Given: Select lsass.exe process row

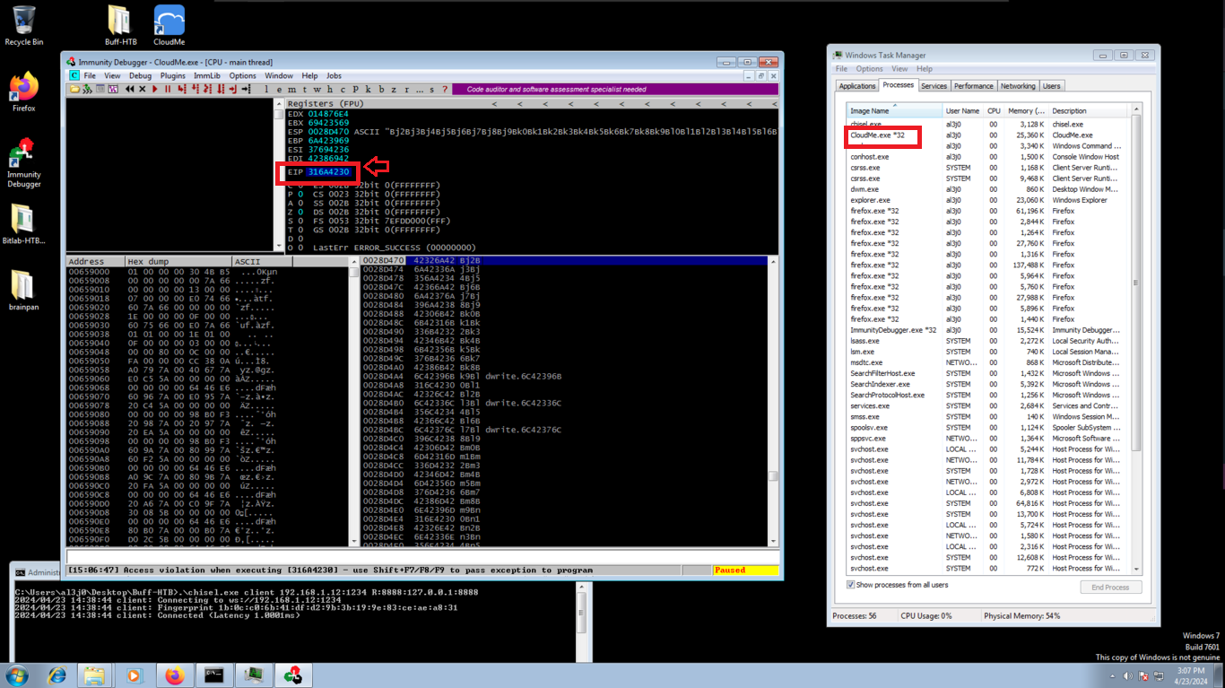Looking at the screenshot, I should pos(989,341).
